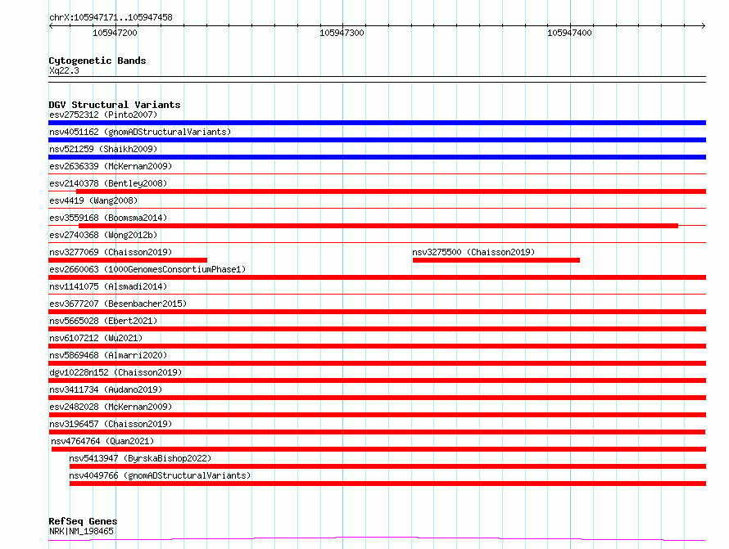The image size is (729, 549).
Task: Click the right arrow end of the ruler
Action: point(703,25)
